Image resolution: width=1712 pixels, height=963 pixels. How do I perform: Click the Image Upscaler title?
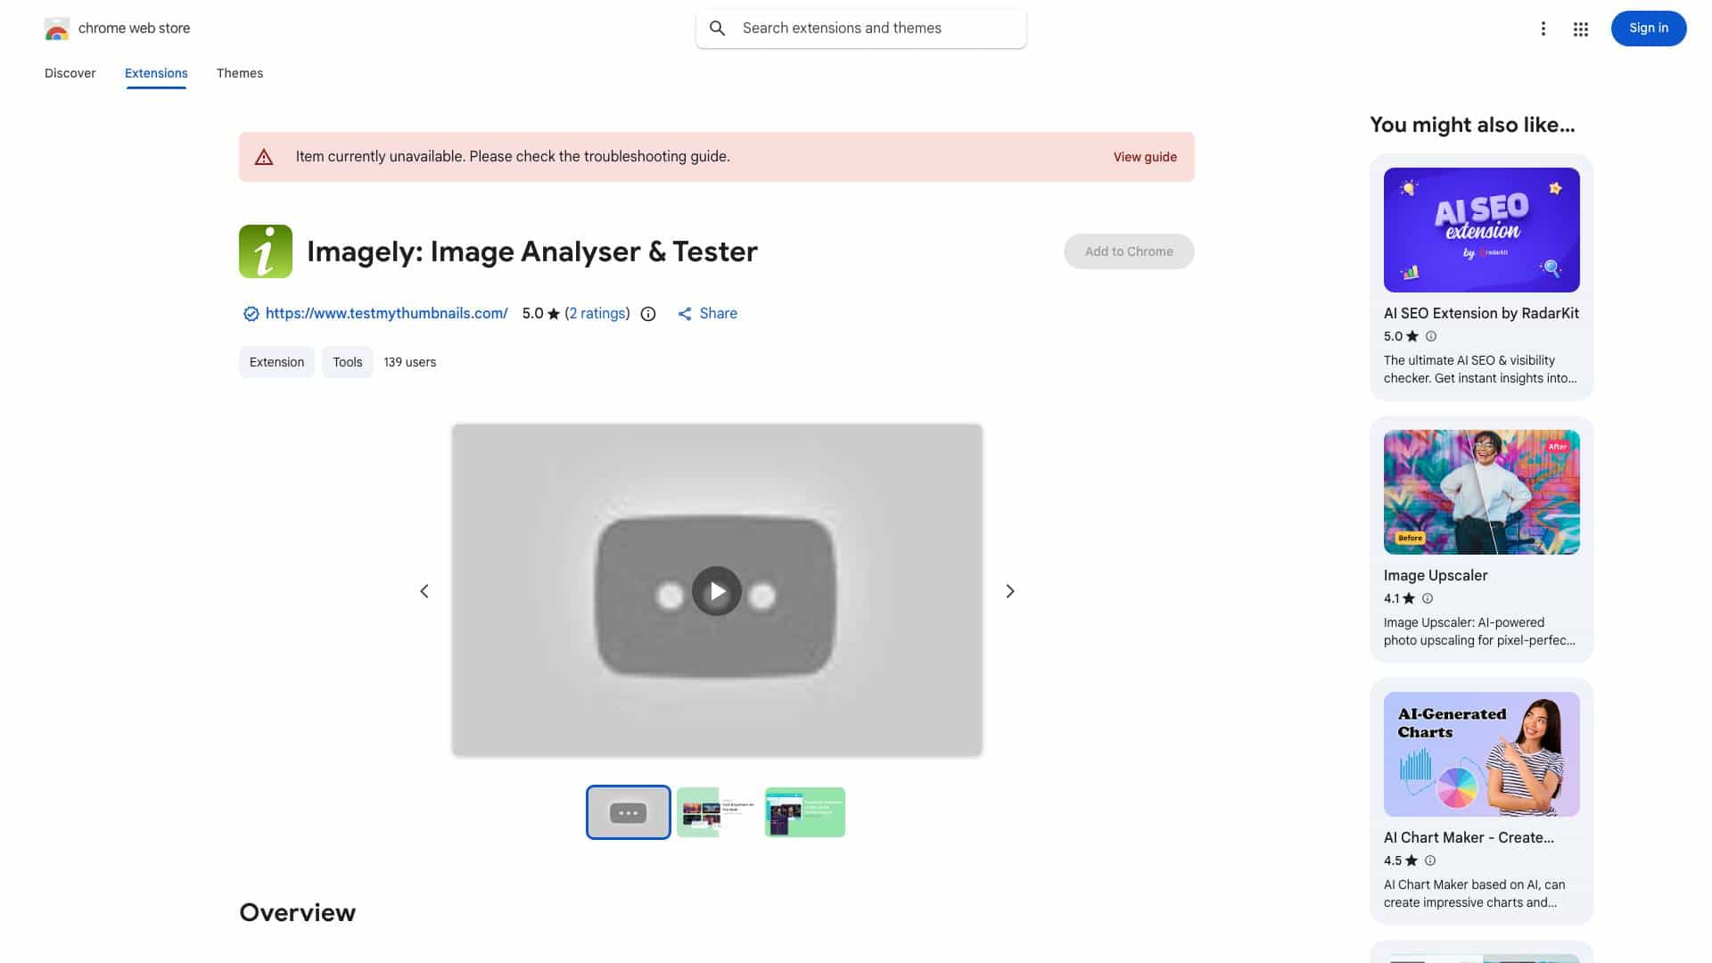(x=1436, y=576)
